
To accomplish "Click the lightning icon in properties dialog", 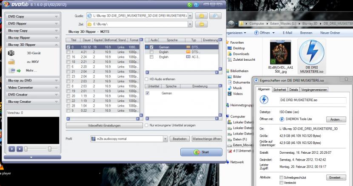I will pos(264,100).
